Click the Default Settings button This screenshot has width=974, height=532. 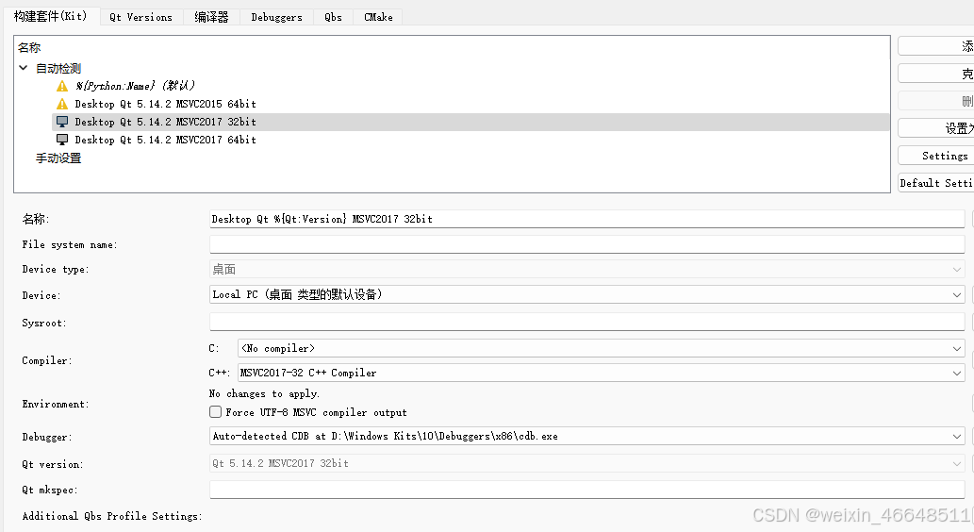(935, 183)
